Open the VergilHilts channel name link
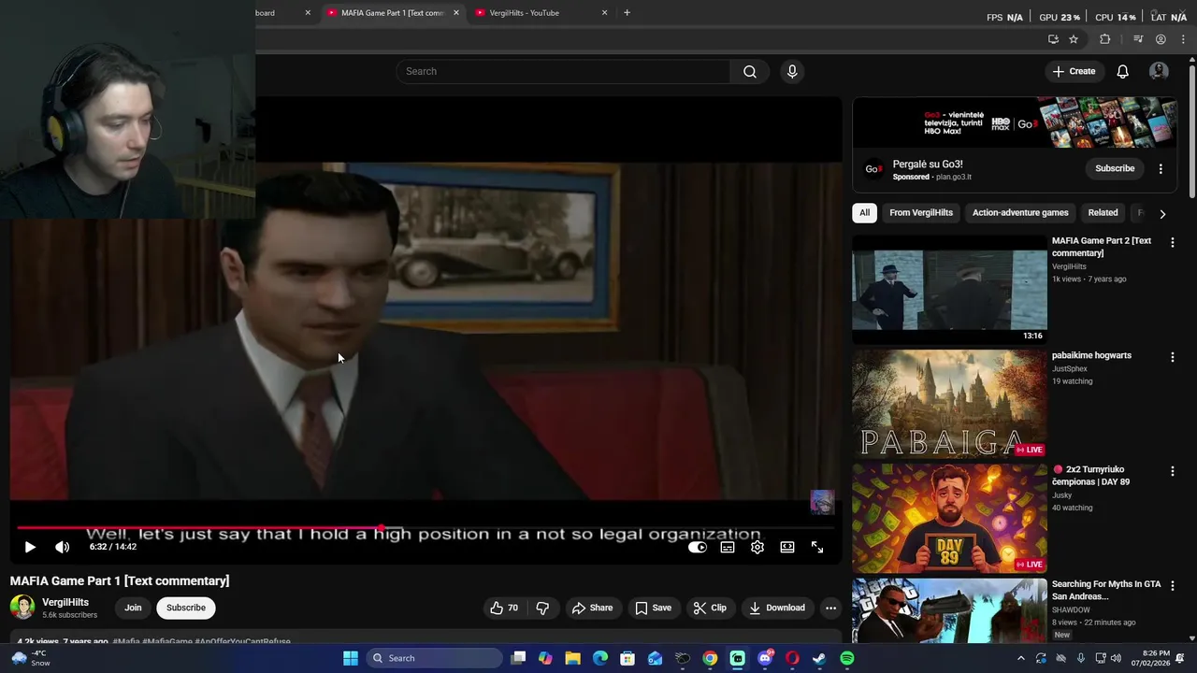The height and width of the screenshot is (673, 1197). pyautogui.click(x=65, y=602)
